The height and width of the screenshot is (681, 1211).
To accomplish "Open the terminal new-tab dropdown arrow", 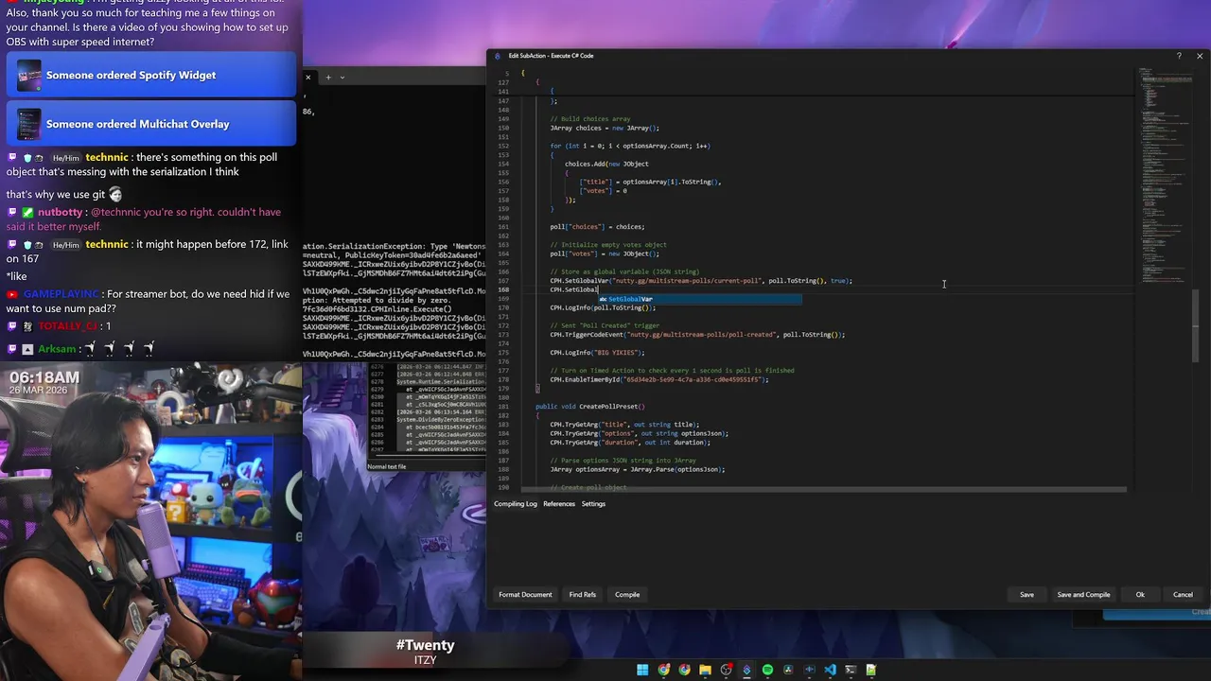I will tap(342, 77).
